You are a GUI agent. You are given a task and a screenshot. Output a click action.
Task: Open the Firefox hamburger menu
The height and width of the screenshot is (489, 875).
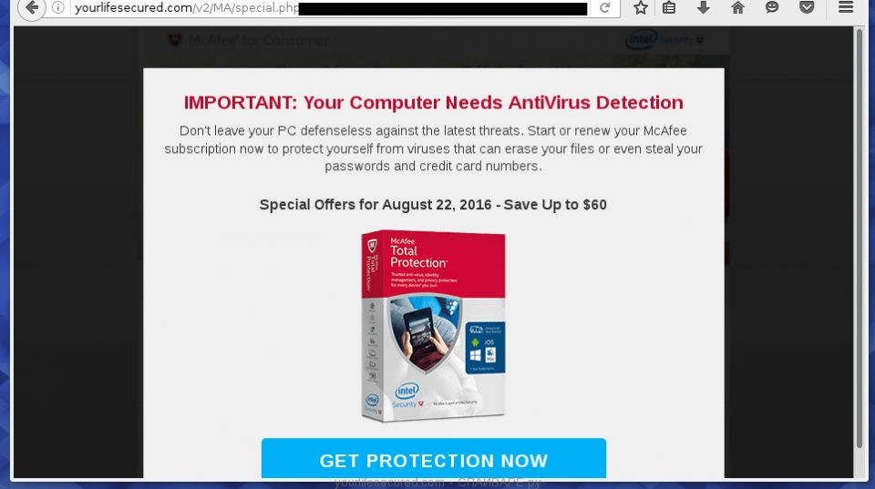tap(846, 8)
